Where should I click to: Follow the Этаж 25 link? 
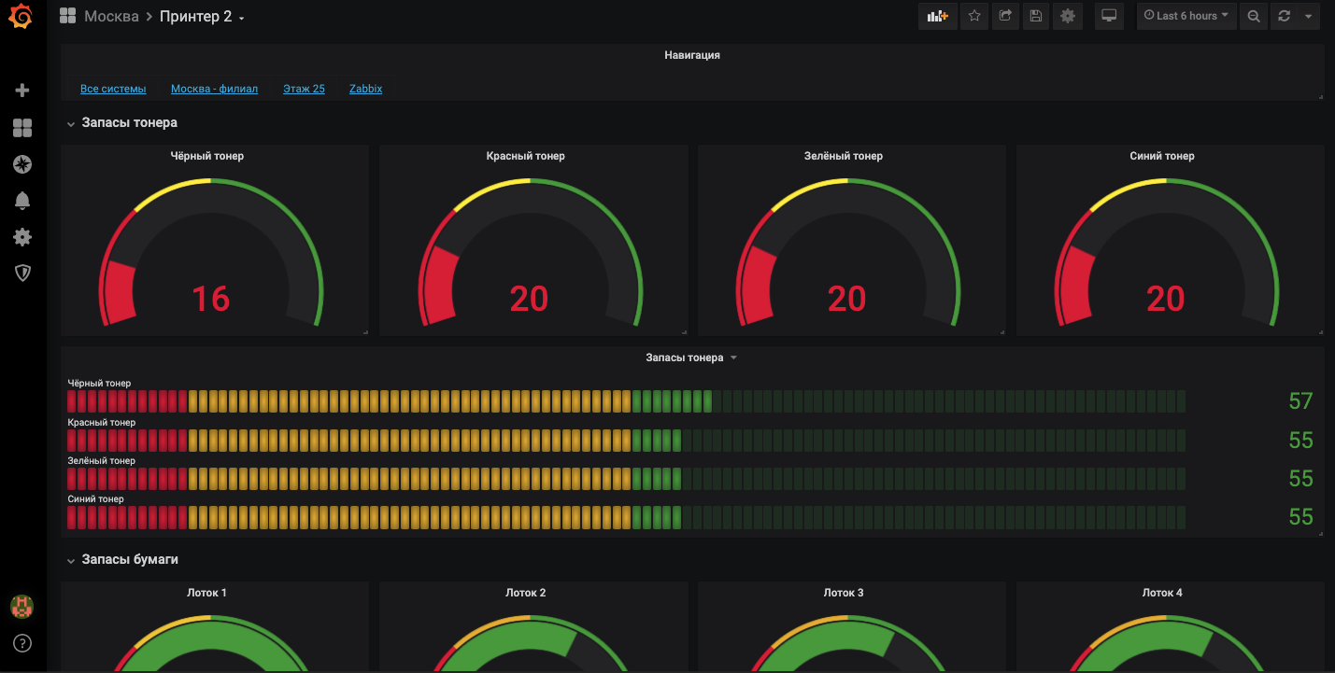coord(304,89)
